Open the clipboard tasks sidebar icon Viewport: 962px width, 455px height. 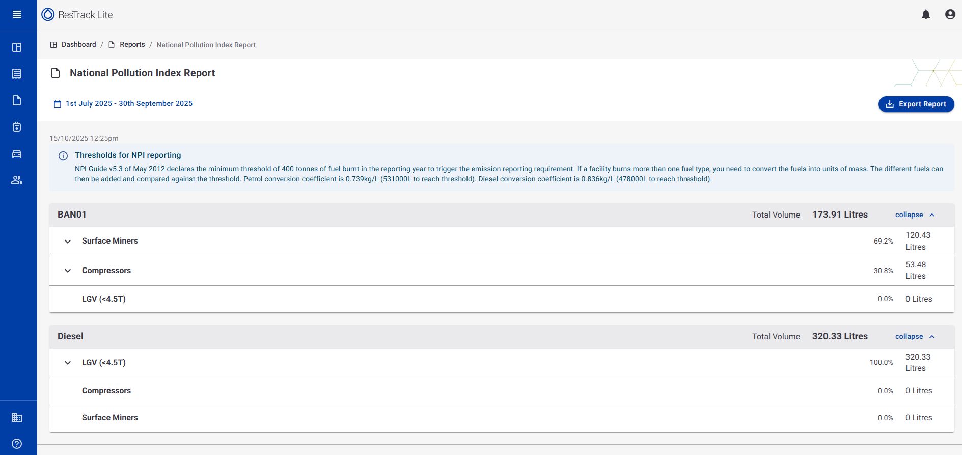click(17, 127)
